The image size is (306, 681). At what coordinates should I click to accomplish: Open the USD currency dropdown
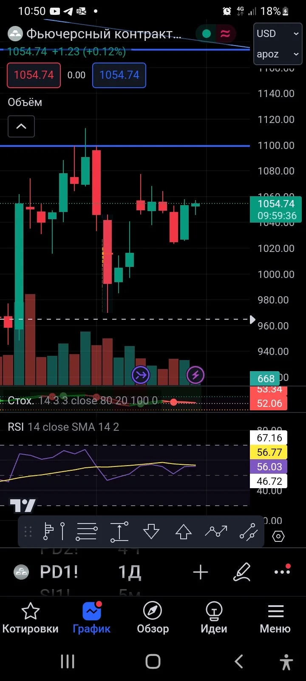coord(278,34)
